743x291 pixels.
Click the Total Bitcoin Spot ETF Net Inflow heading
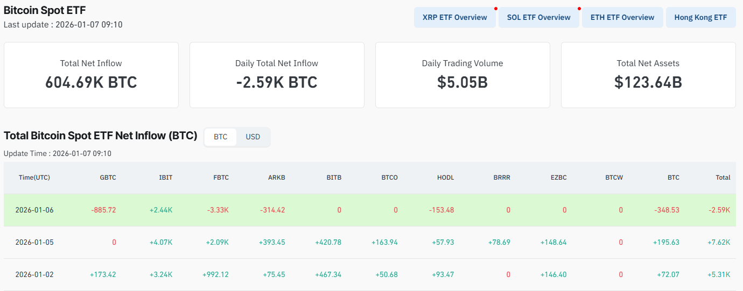[x=101, y=136]
